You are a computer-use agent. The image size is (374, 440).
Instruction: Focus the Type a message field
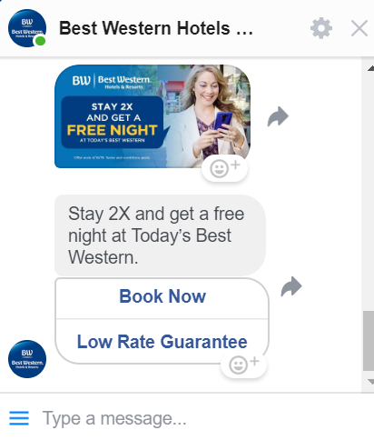200,418
